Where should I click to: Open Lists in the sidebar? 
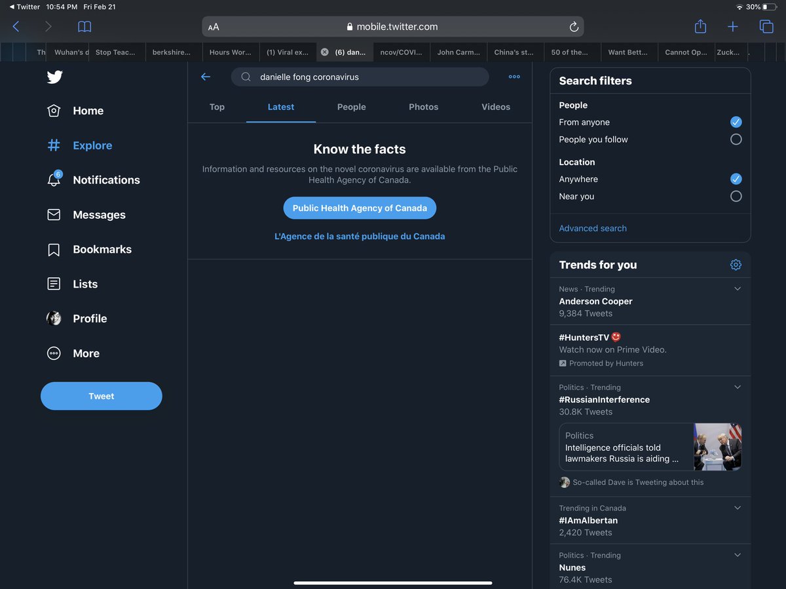point(72,284)
